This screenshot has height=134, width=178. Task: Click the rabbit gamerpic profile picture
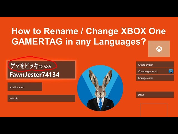pos(100,88)
